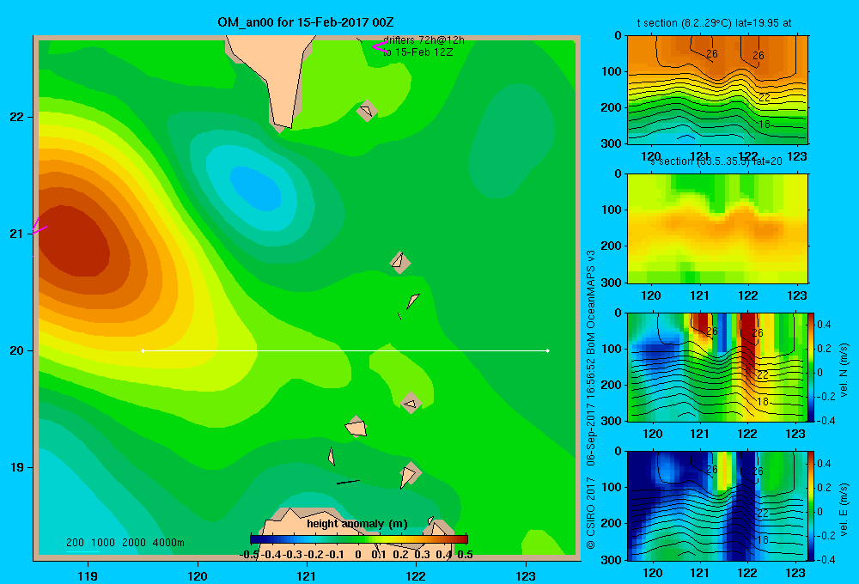Click longitude label 121 below the main map

pos(307,575)
